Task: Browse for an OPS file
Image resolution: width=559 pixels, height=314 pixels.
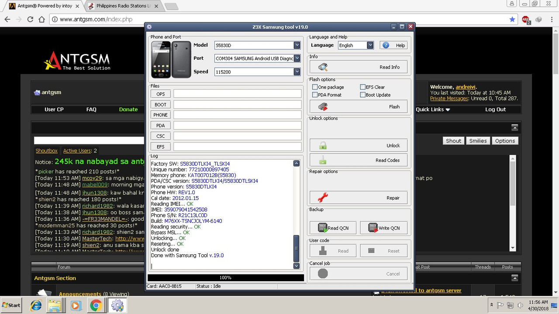Action: [x=161, y=94]
